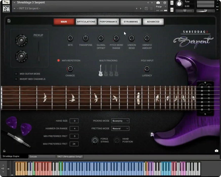221x177 pixels.
Task: Click the Tune knob in the header
Action: (x=179, y=4)
